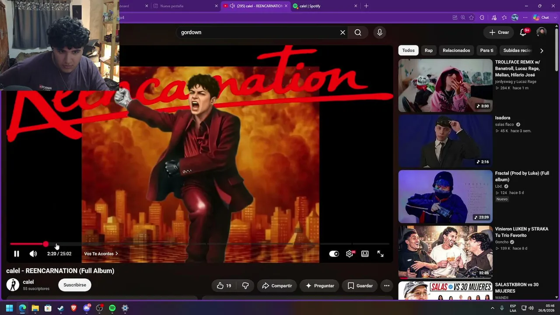Viewport: 560px width, 315px height.
Task: Pause the video playback
Action: 17,254
